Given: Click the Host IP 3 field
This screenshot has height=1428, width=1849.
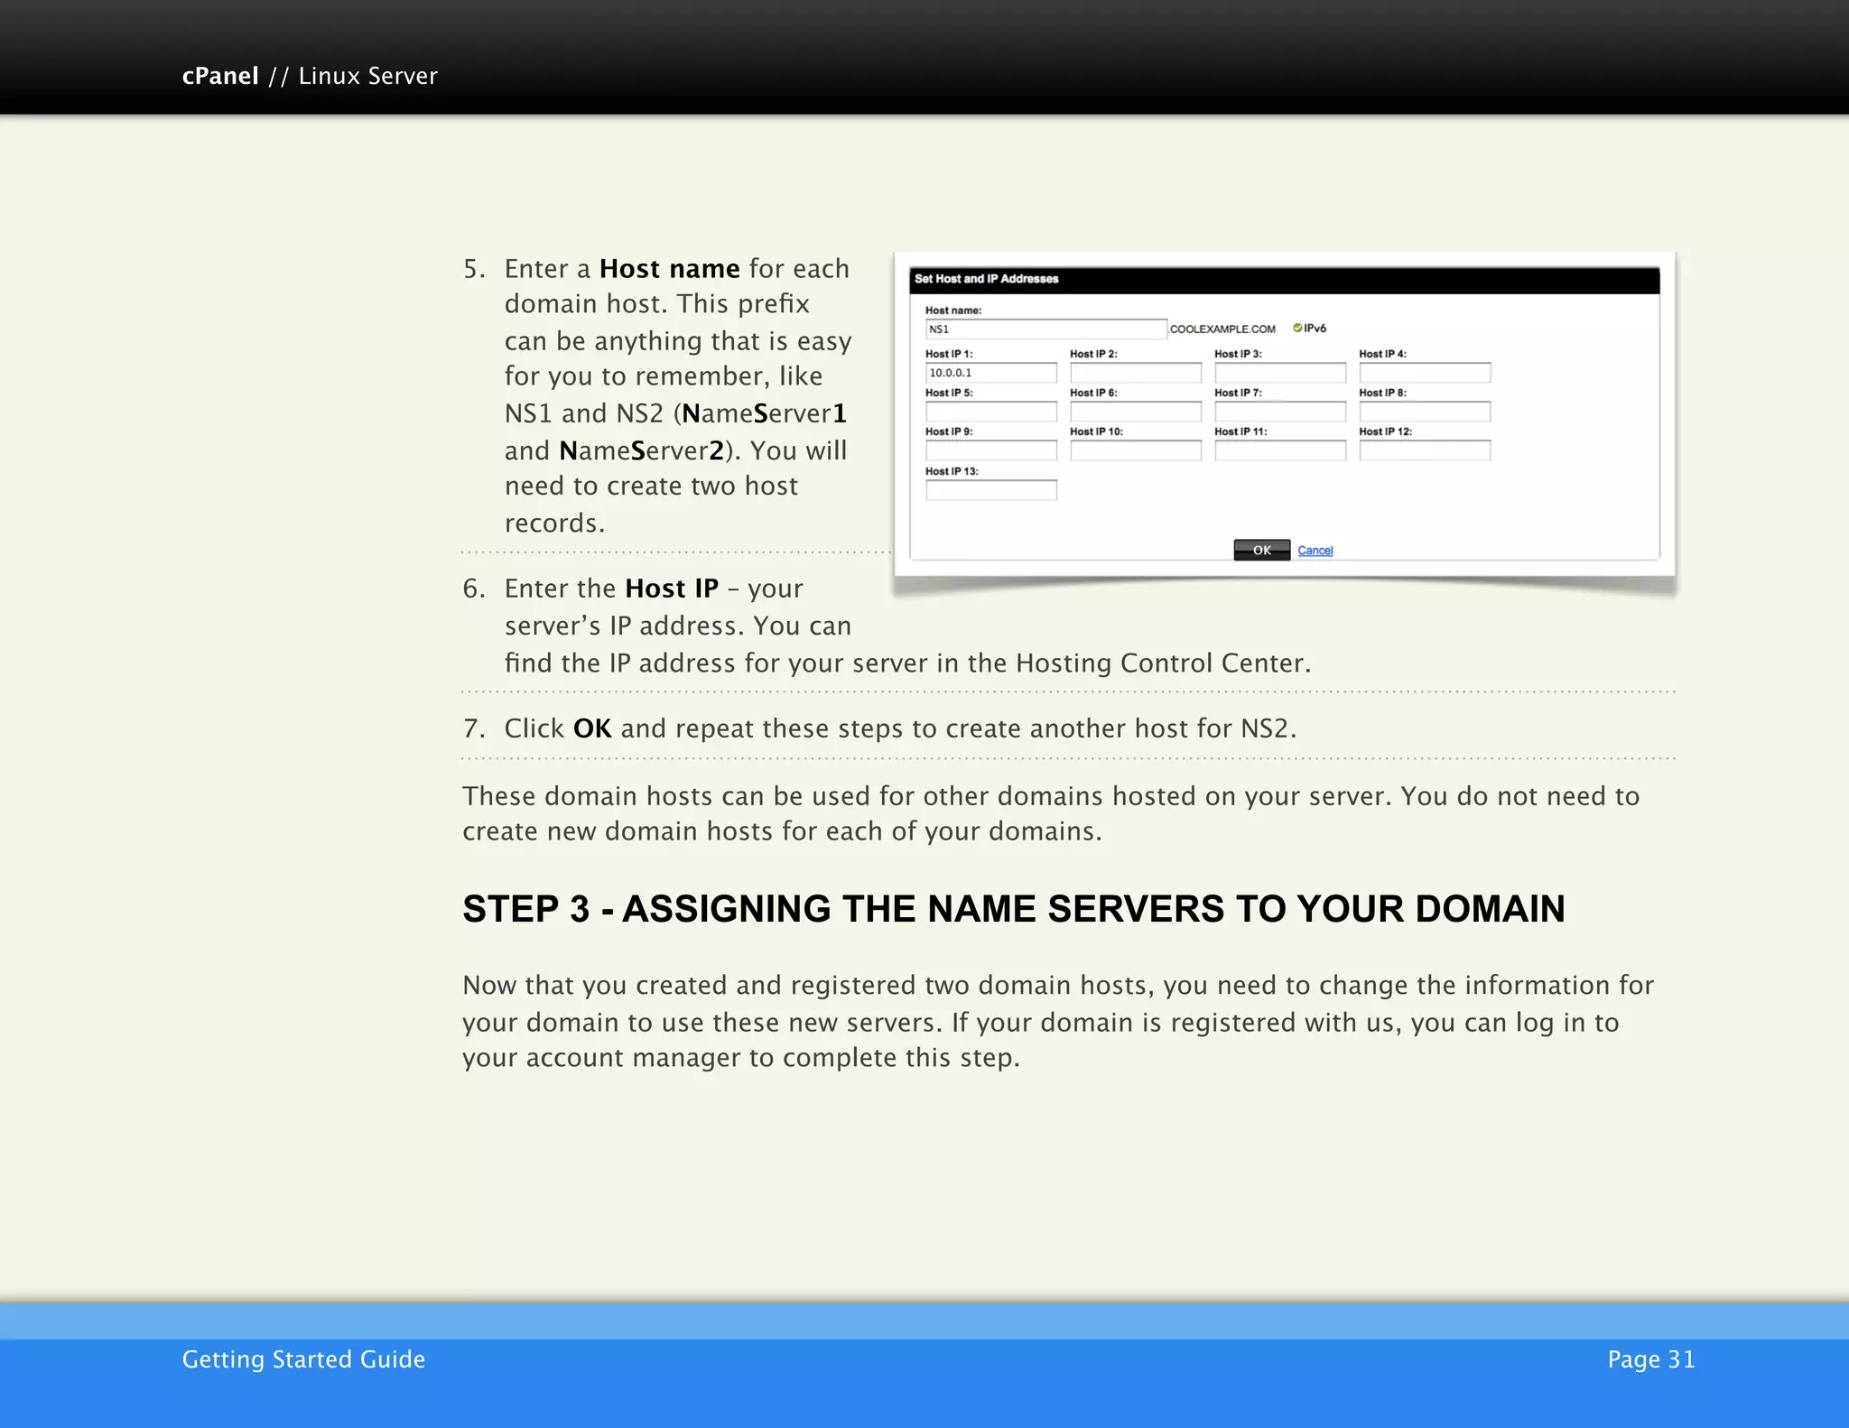Looking at the screenshot, I should [x=1279, y=373].
